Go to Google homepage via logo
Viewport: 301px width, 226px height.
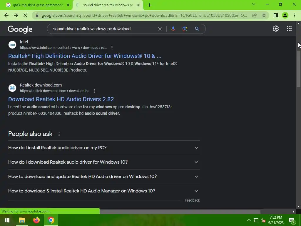click(20, 29)
